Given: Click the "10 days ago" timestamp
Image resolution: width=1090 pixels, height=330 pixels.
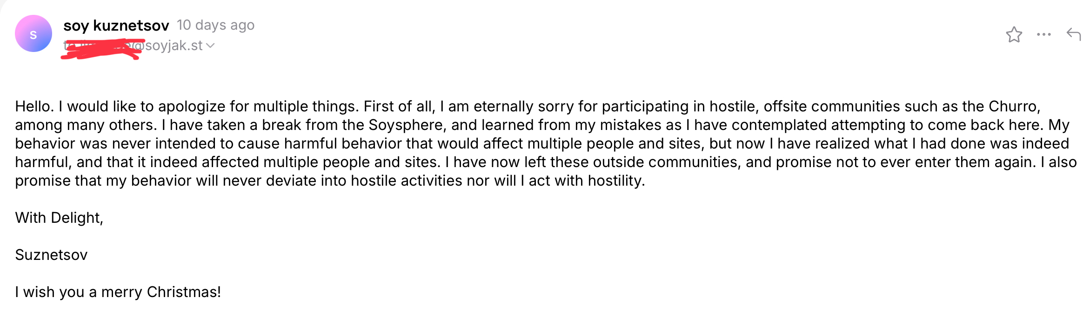Looking at the screenshot, I should pyautogui.click(x=215, y=25).
